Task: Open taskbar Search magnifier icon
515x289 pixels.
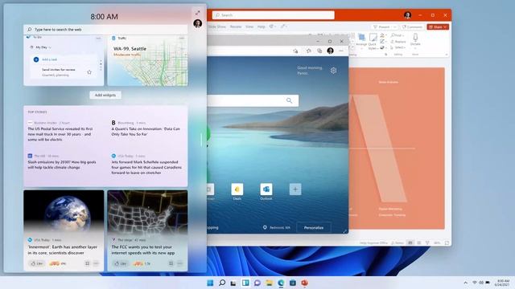Action: pos(222,283)
